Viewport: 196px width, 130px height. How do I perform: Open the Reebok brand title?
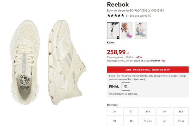(x=118, y=4)
